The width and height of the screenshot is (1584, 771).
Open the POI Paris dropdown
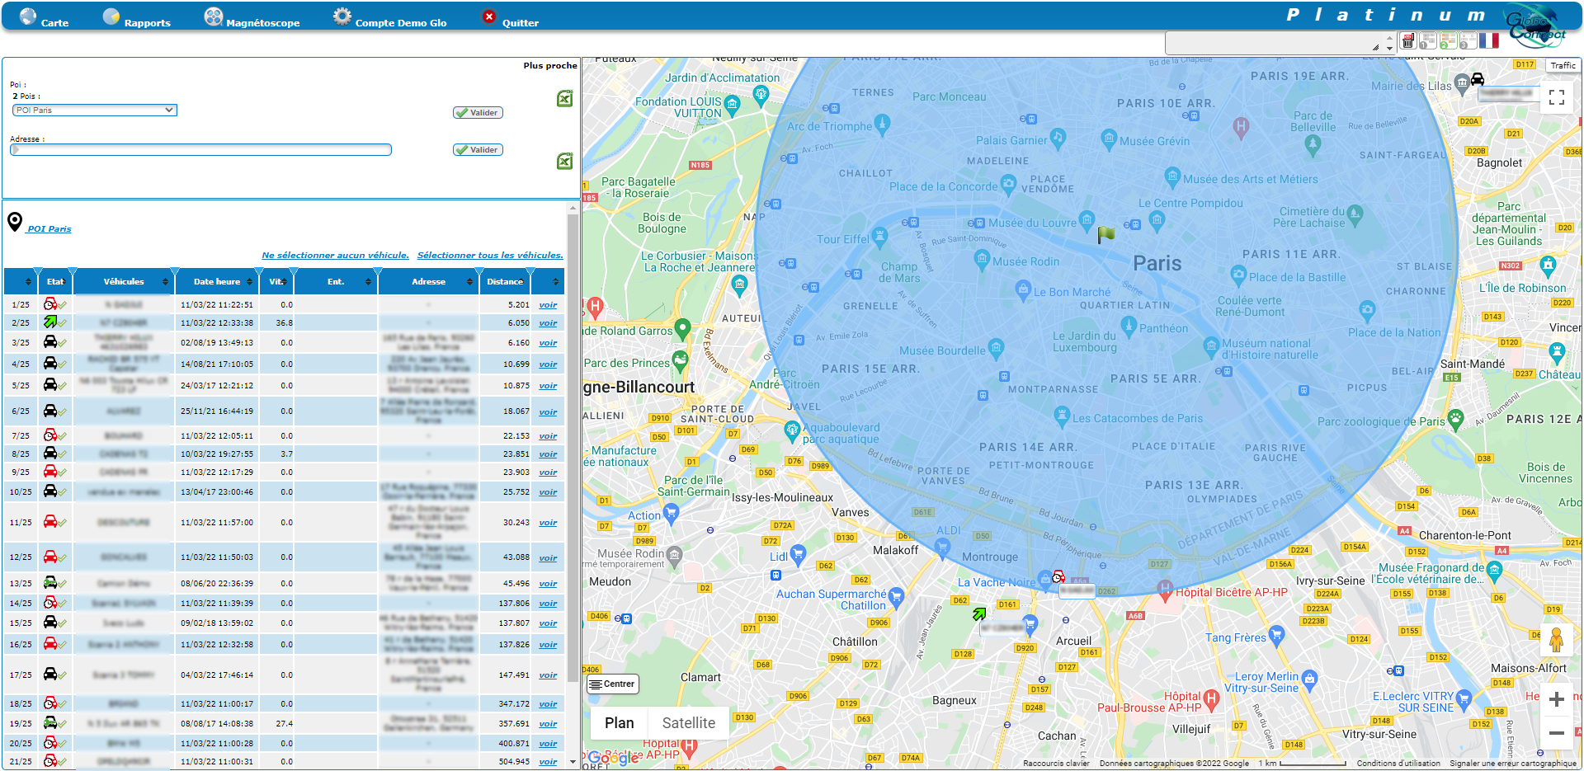[95, 110]
